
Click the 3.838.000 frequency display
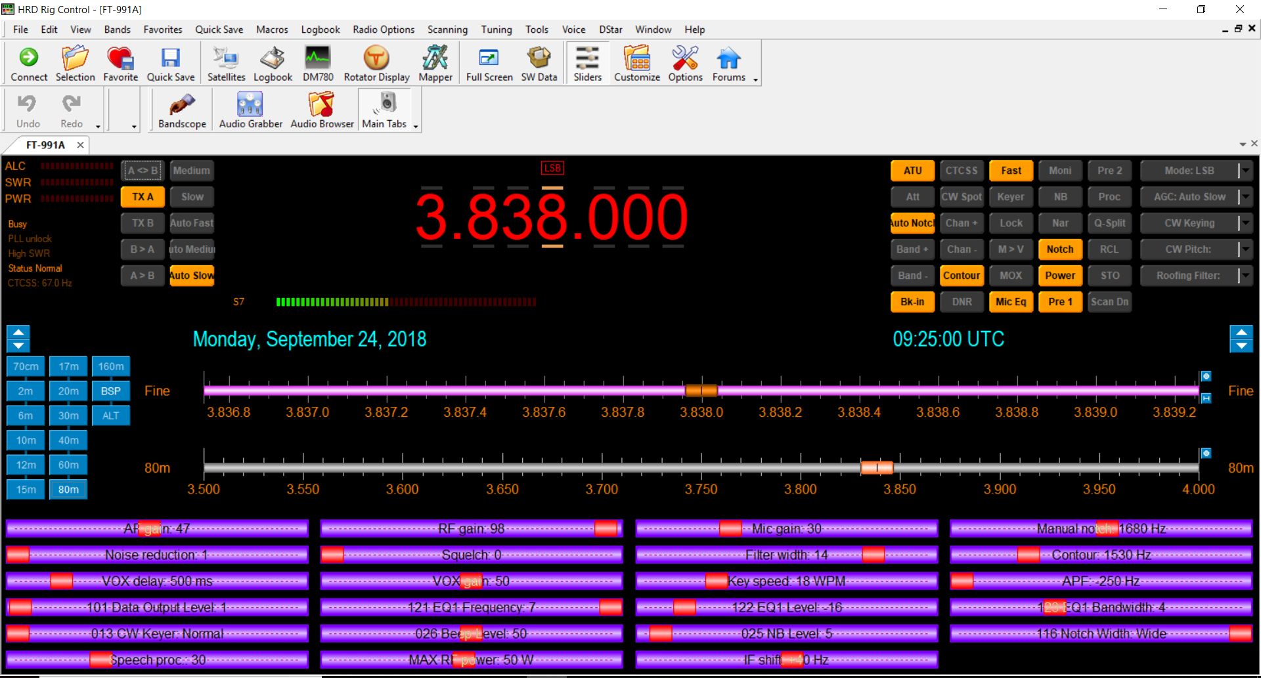pyautogui.click(x=551, y=217)
